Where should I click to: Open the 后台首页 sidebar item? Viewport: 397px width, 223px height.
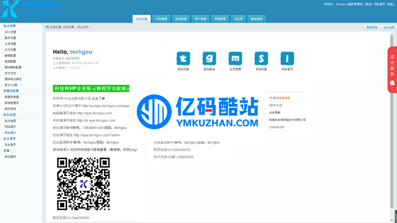(10, 145)
